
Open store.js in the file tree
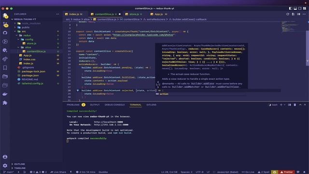(31, 43)
